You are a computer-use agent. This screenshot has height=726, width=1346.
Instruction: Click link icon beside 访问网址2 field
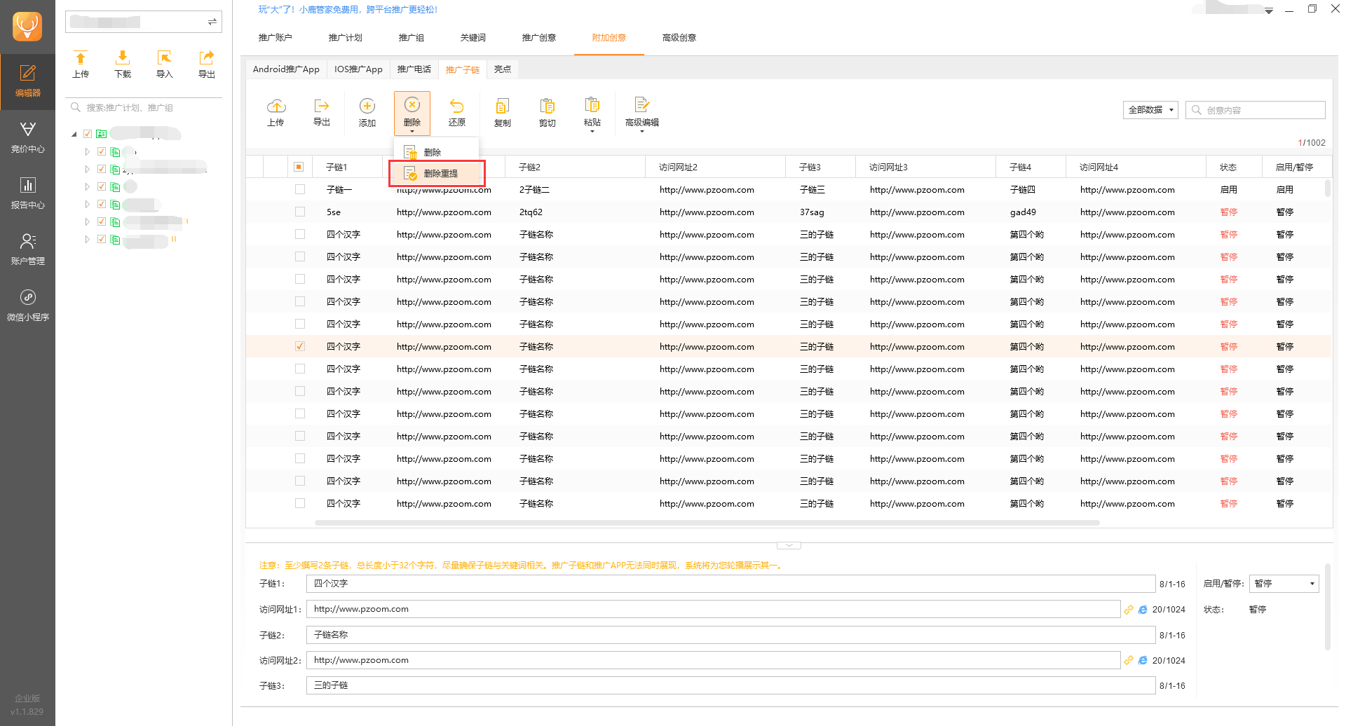coord(1129,660)
